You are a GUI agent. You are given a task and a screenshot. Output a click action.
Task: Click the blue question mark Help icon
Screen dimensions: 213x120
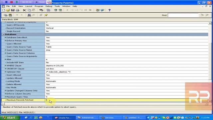tap(109, 10)
